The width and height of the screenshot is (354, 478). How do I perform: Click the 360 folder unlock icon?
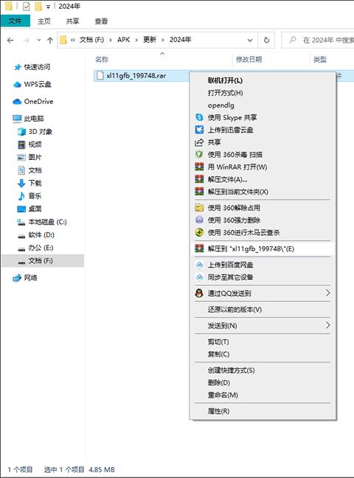coord(199,208)
